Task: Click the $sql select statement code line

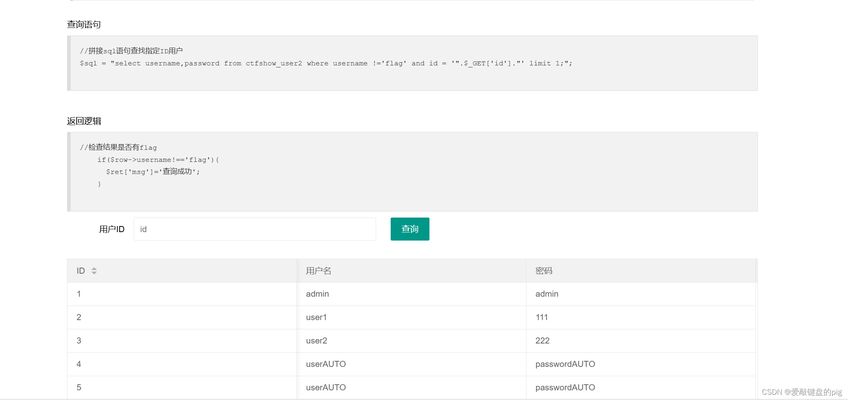Action: click(326, 63)
